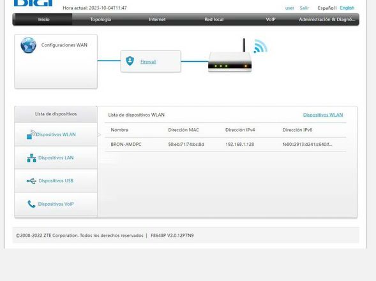This screenshot has height=281, width=376.
Task: Open the Internet menu tab
Action: [x=157, y=19]
